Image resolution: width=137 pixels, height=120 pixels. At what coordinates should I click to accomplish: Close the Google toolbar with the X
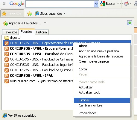click(x=4, y=4)
